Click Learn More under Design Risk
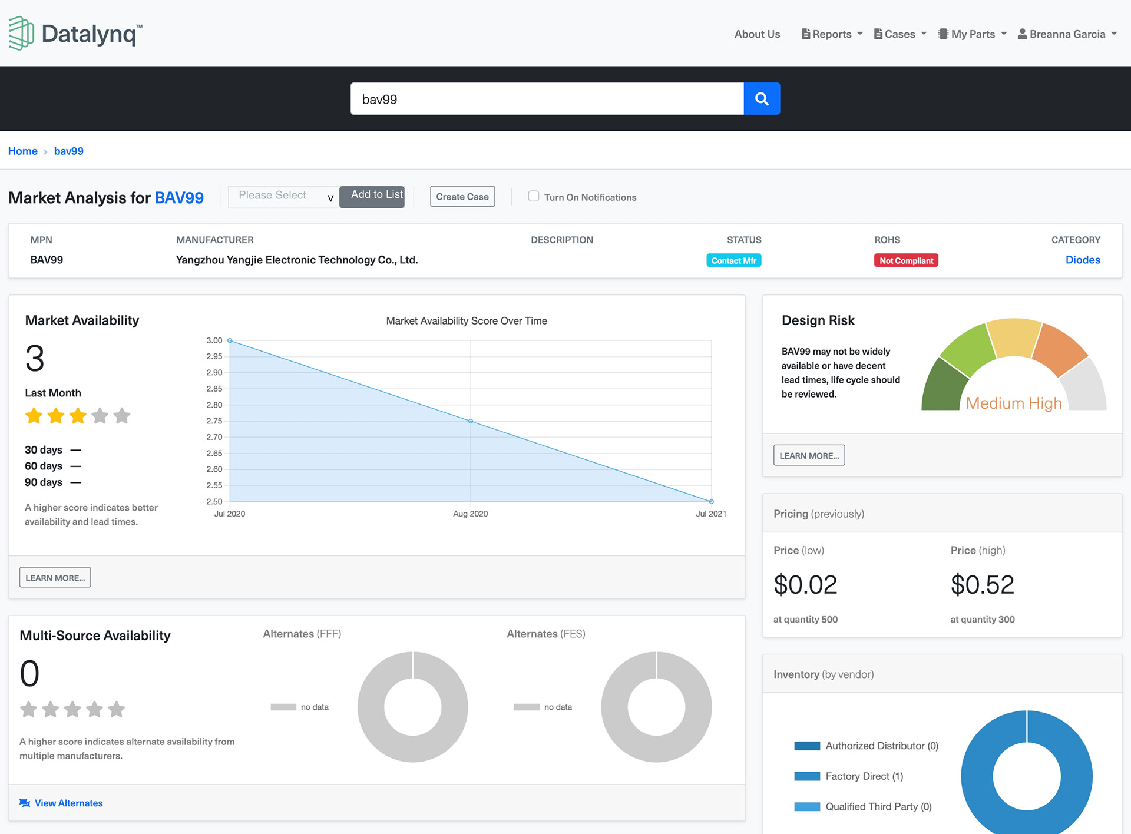Viewport: 1131px width, 834px height. pyautogui.click(x=809, y=455)
